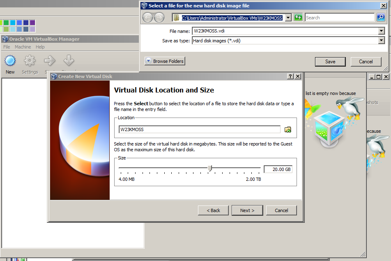Click the highlighted folder path in address bar
391x261 pixels.
click(x=232, y=18)
